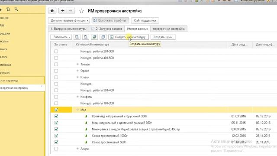Click Категория/Номенклатура column header
The height and width of the screenshot is (156, 277).
pos(150,44)
